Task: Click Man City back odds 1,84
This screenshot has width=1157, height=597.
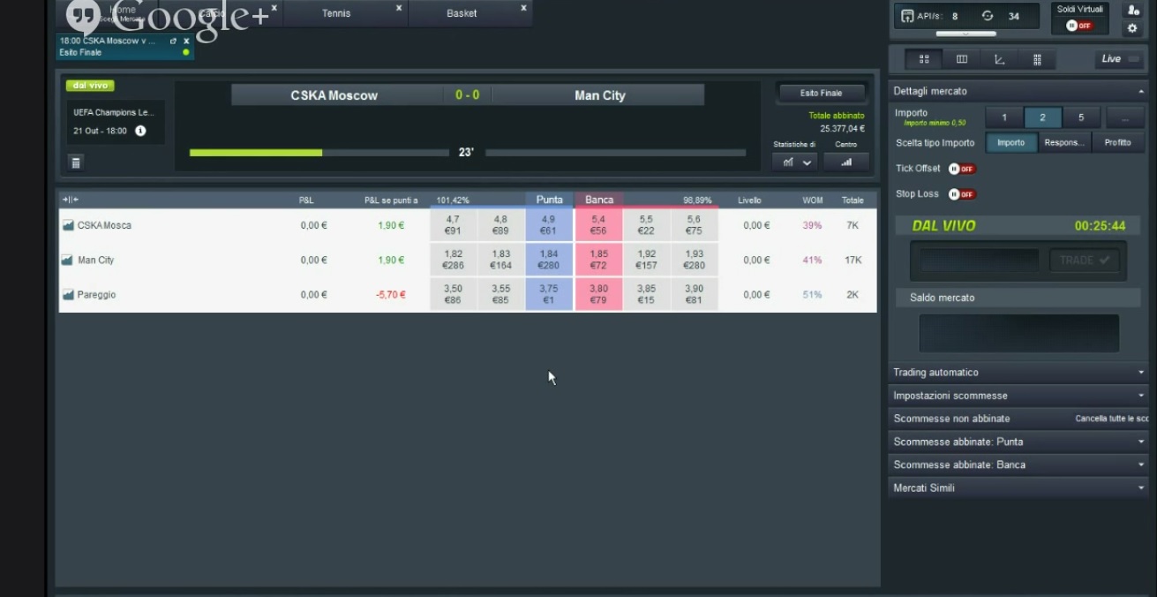Action: [x=549, y=260]
